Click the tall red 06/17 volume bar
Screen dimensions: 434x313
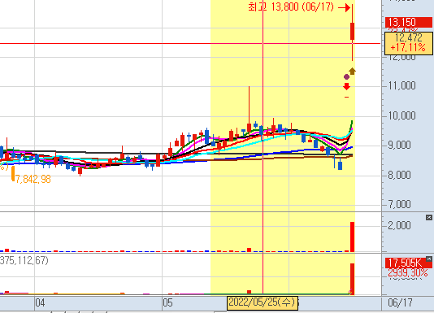click(x=353, y=237)
